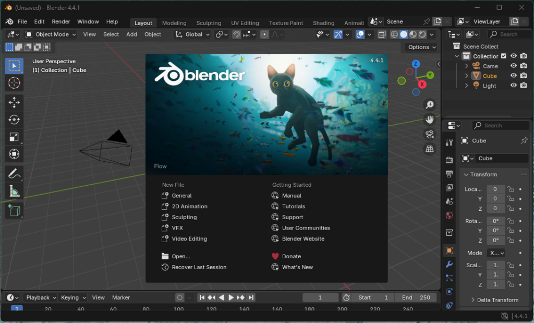Image resolution: width=534 pixels, height=323 pixels.
Task: Open the Options dropdown
Action: (421, 47)
